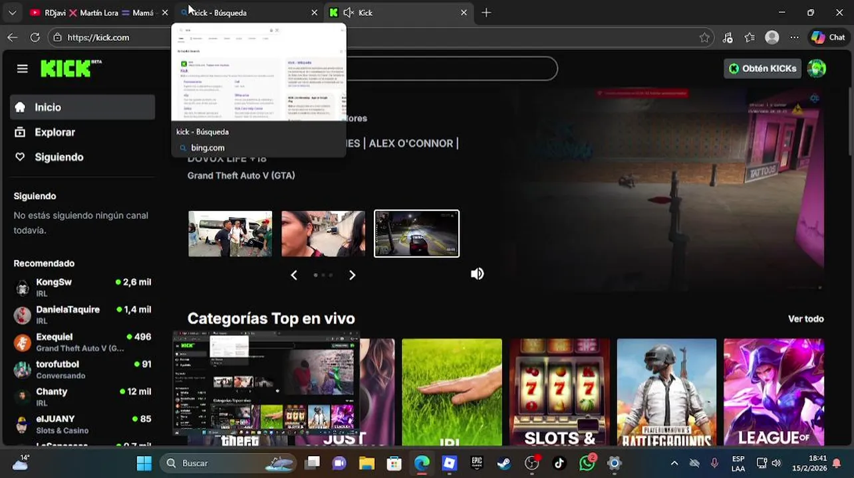Open the green user avatar menu

(x=816, y=68)
